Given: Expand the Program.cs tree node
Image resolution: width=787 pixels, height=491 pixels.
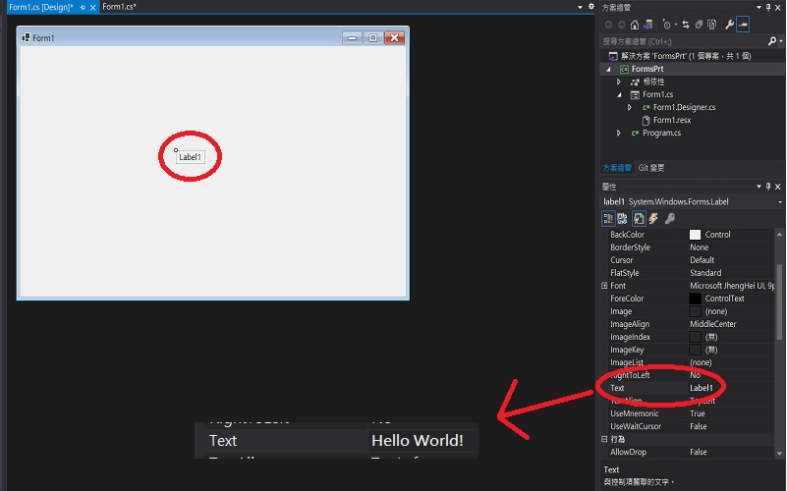Looking at the screenshot, I should (x=619, y=133).
